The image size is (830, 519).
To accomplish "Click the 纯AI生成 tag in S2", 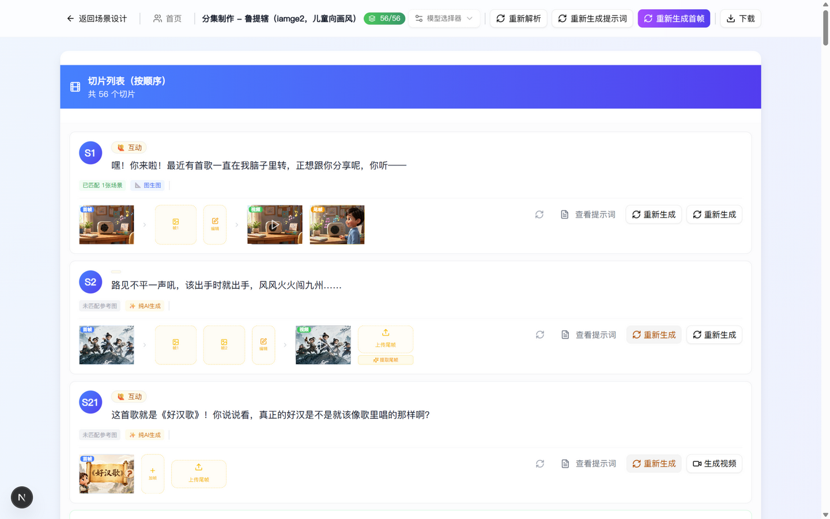I will (x=145, y=306).
